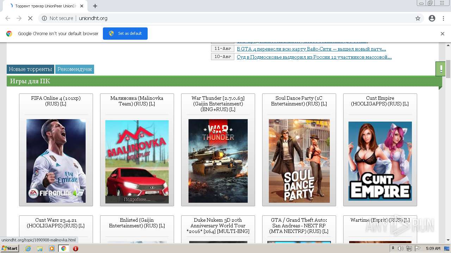Open news link about GTA 4 Вайс-Сити
451x253 pixels.
click(x=311, y=49)
